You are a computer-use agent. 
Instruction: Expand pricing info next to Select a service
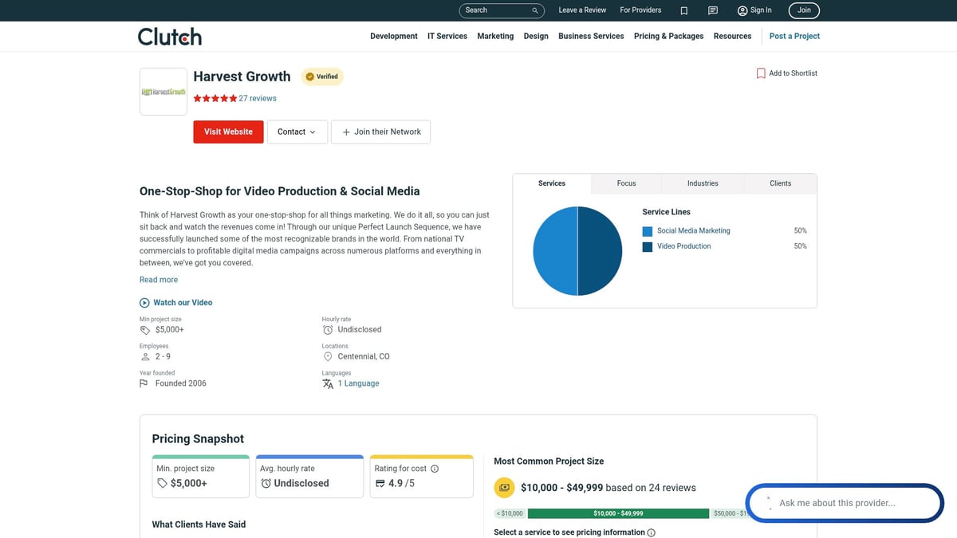(x=651, y=532)
